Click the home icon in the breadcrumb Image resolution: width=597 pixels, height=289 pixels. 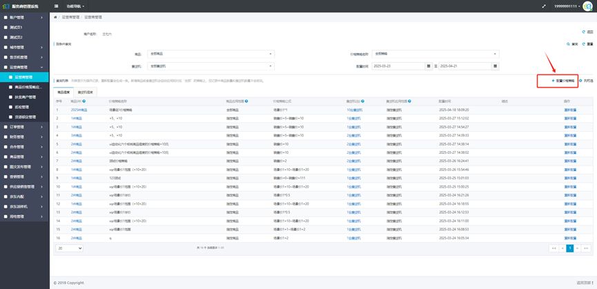[55, 17]
